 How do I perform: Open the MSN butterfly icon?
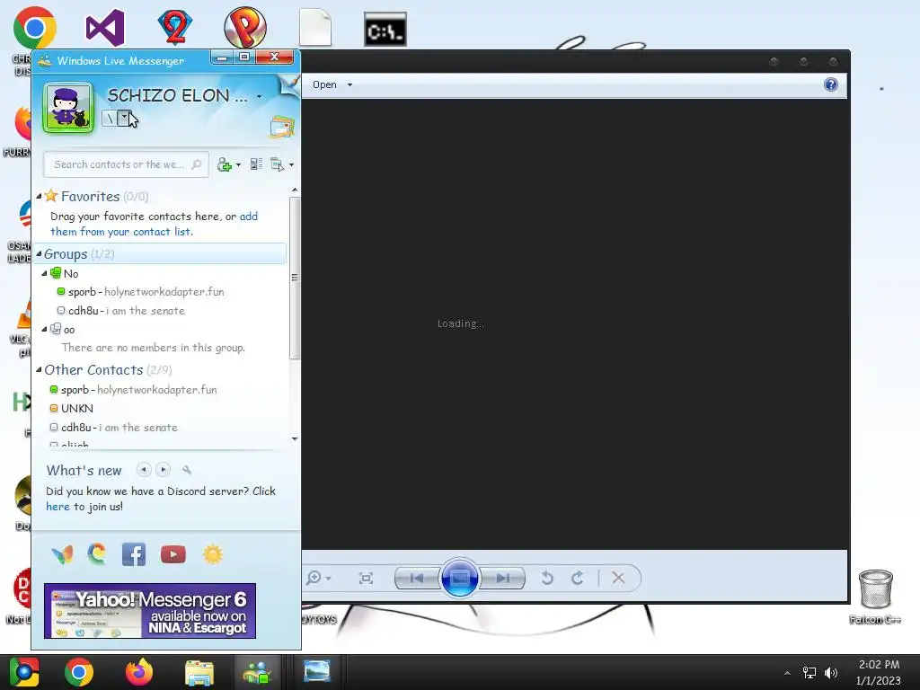[x=62, y=554]
